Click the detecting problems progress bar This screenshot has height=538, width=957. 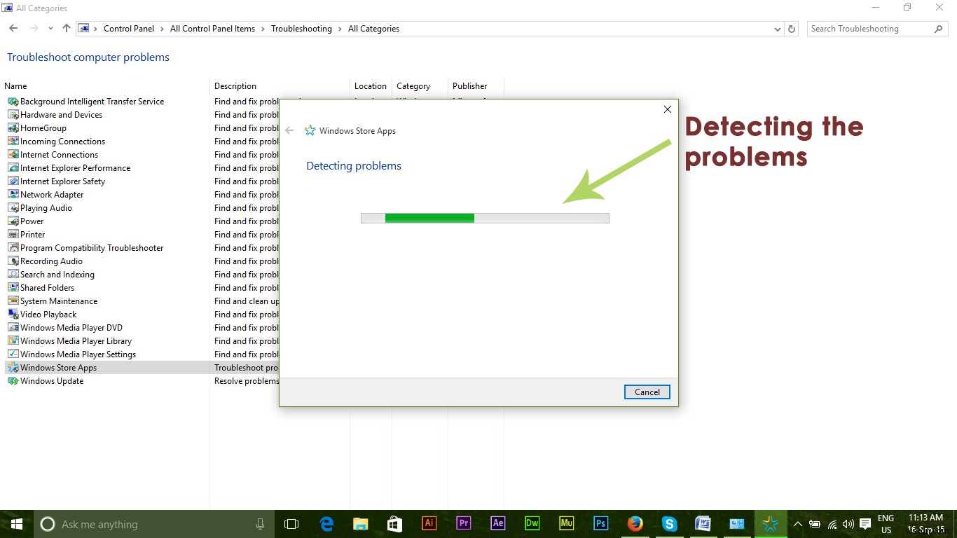(485, 219)
